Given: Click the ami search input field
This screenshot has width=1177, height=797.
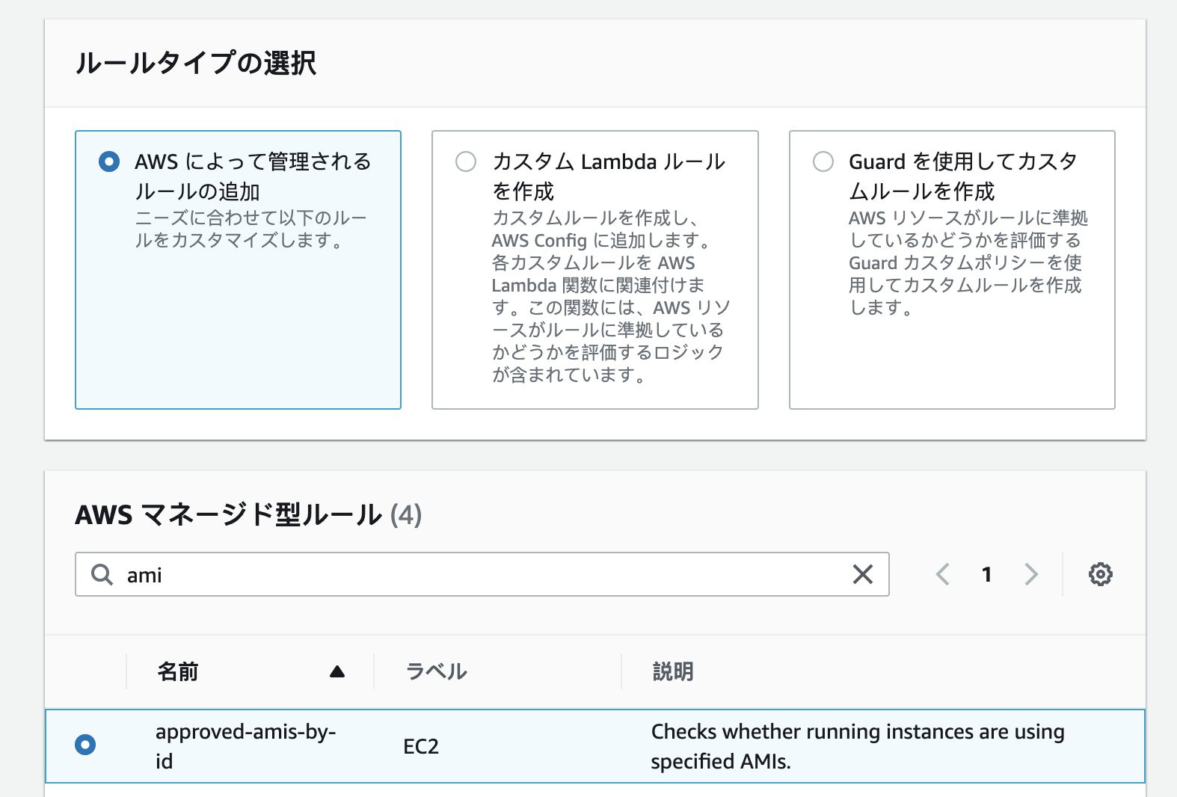Looking at the screenshot, I should click(x=482, y=574).
